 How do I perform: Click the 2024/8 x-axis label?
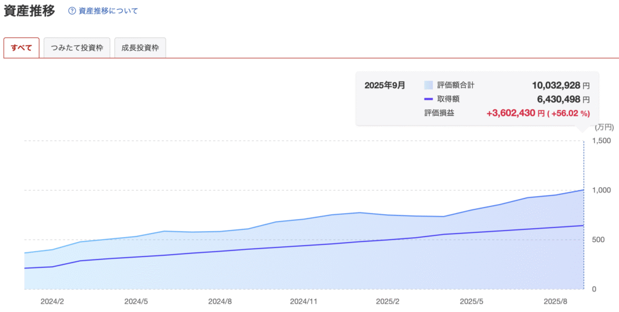point(220,301)
